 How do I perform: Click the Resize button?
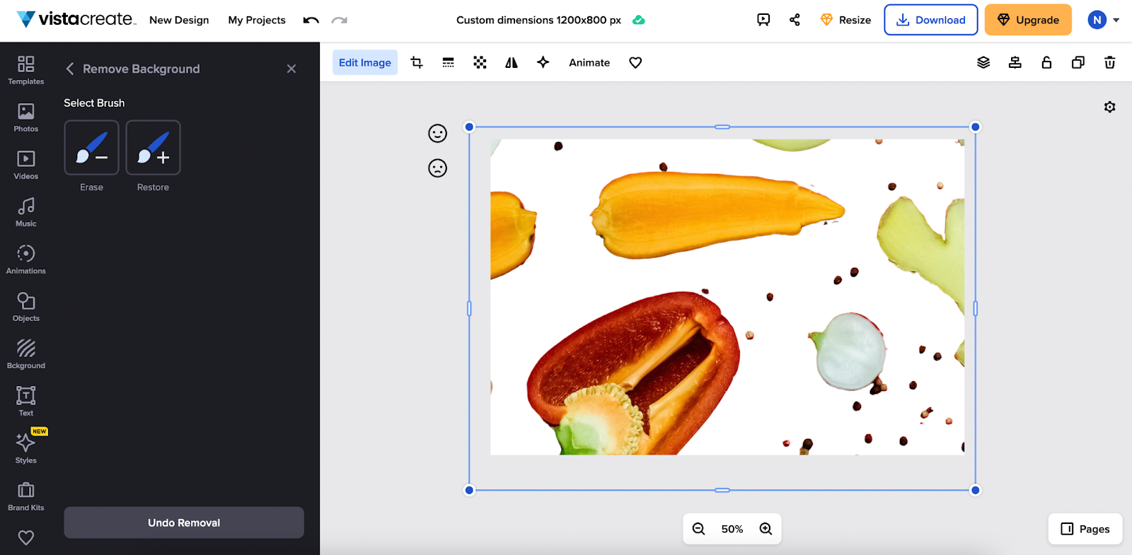[845, 20]
